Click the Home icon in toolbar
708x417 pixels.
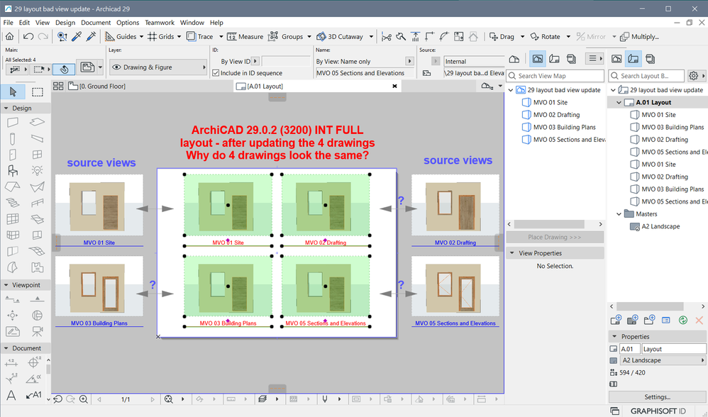pyautogui.click(x=9, y=37)
